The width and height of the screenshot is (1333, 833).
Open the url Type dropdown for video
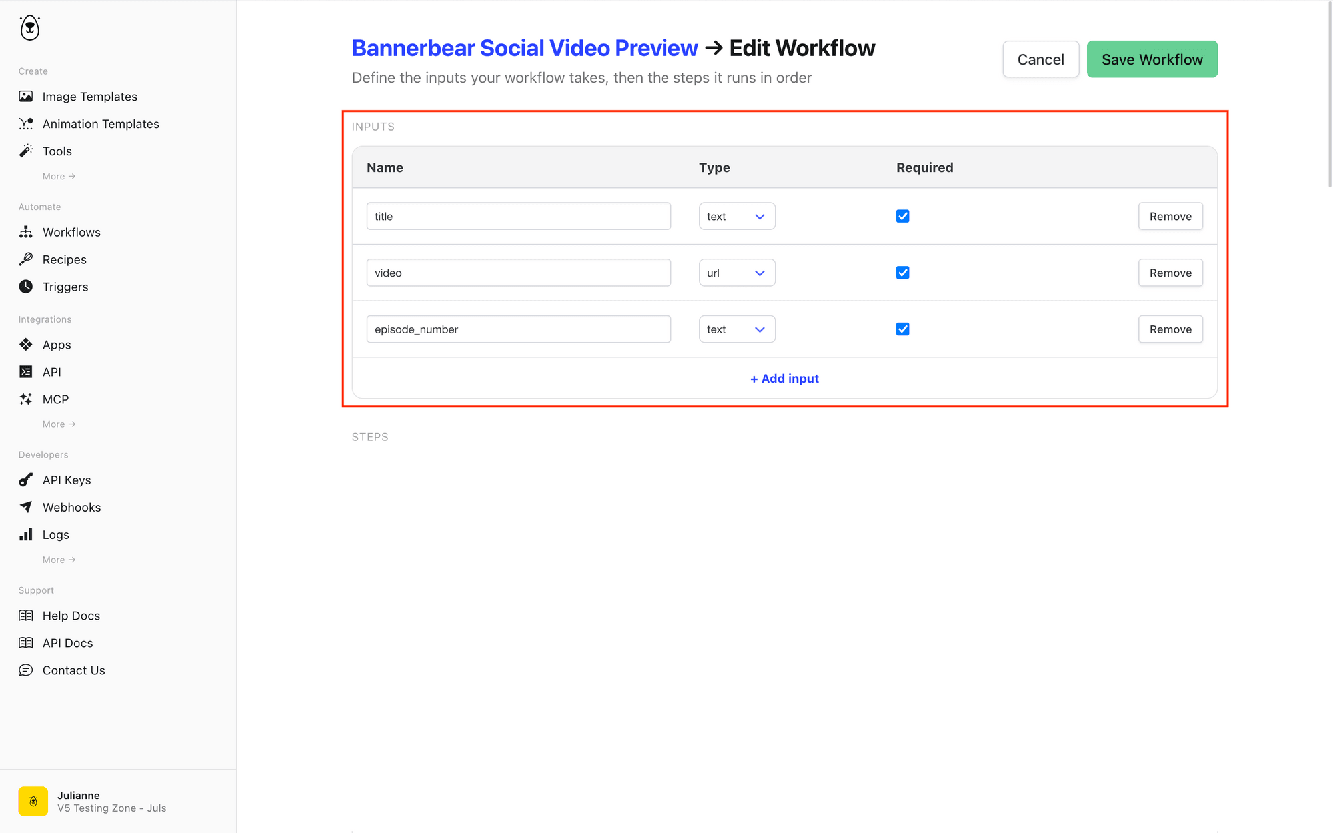[x=737, y=273]
